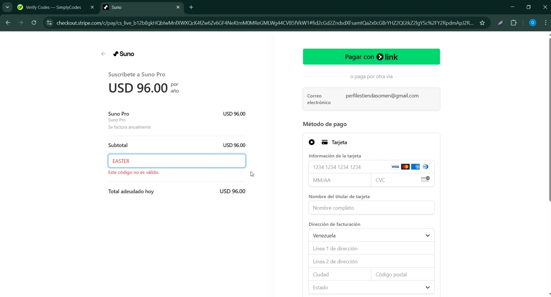Open a new browser tab
This screenshot has width=551, height=297.
191,7
